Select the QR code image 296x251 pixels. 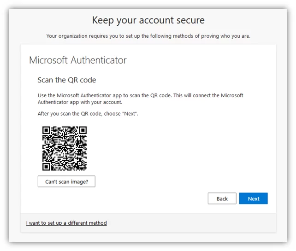coord(65,148)
